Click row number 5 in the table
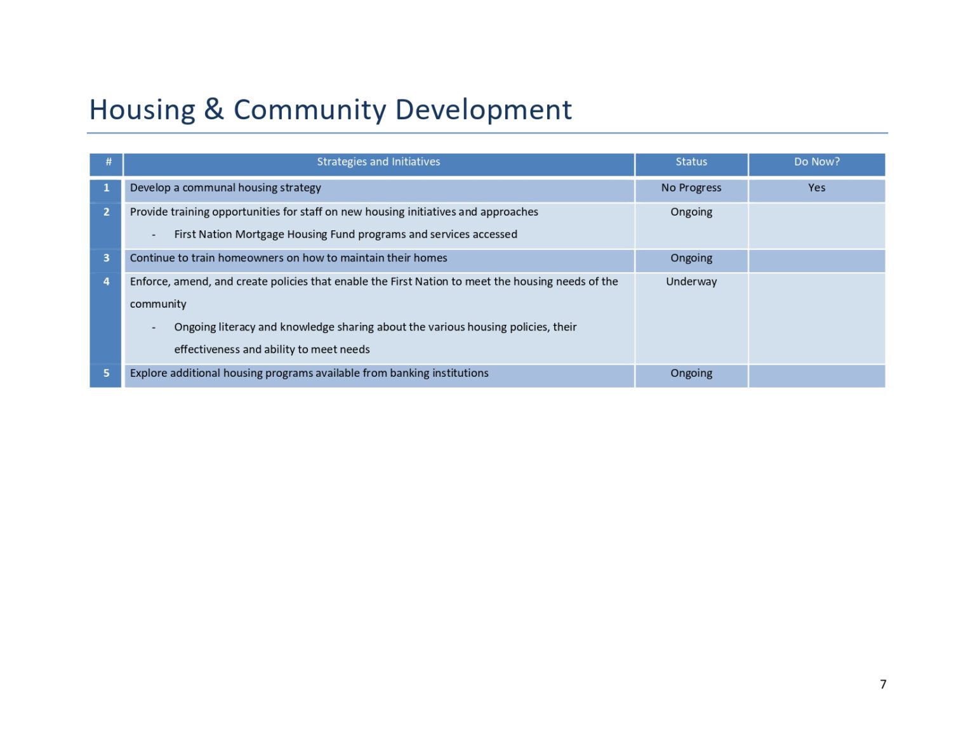975x753 pixels. tap(107, 373)
